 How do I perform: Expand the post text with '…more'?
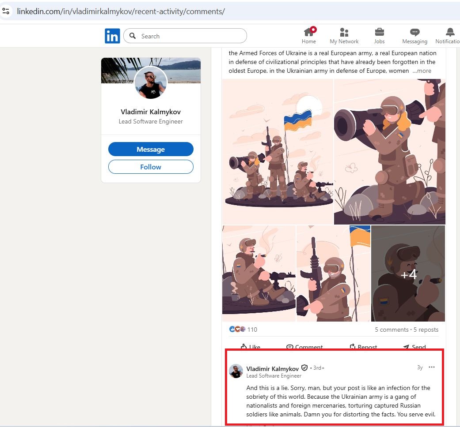pos(422,71)
